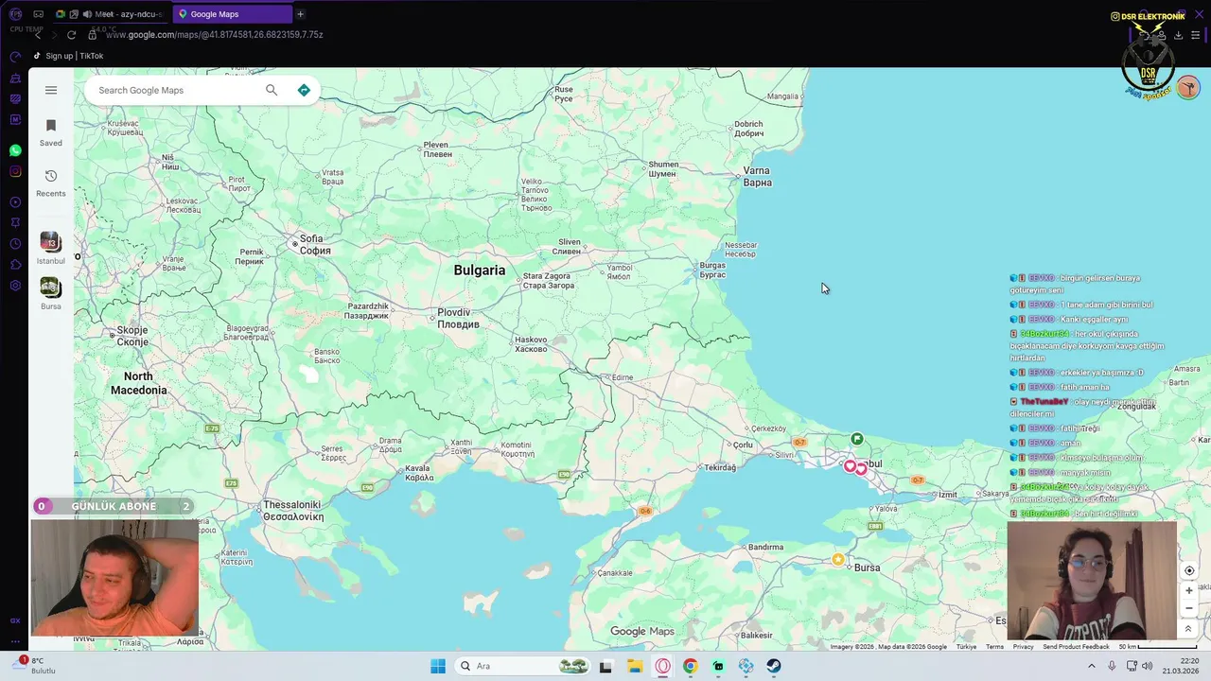Open File Explorer from taskbar

point(634,666)
